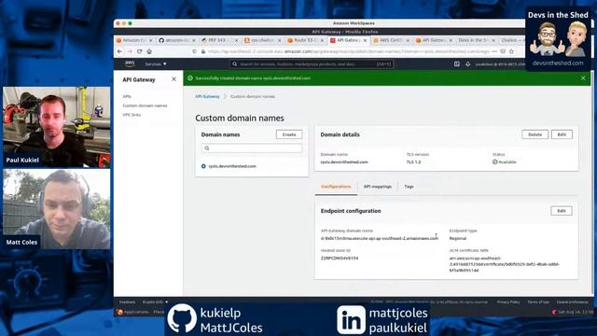Image resolution: width=597 pixels, height=336 pixels.
Task: Bookmark this page with the star icon
Action: (511, 51)
